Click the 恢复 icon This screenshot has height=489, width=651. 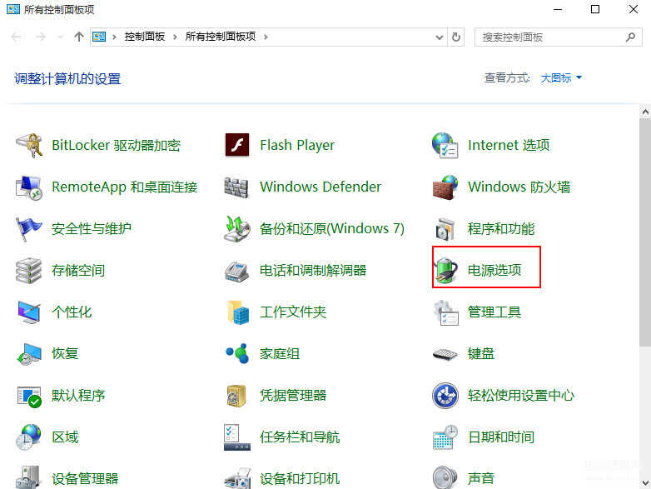pos(29,354)
